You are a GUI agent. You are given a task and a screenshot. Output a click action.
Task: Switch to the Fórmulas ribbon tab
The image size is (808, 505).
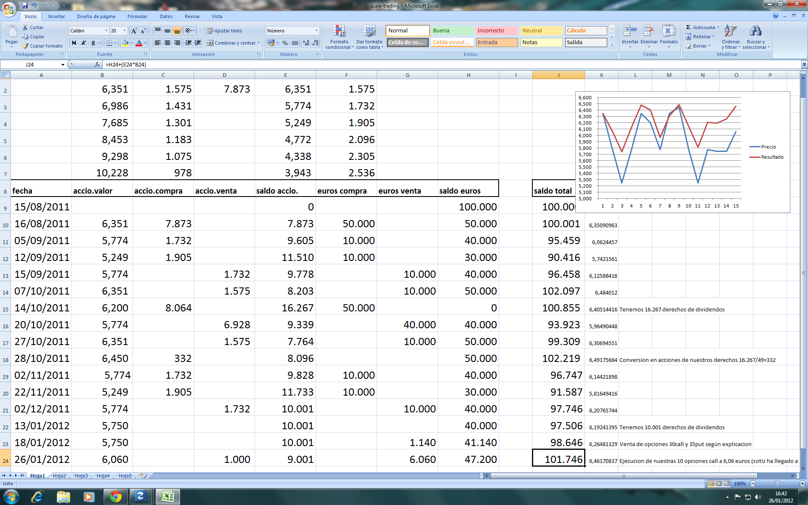137,16
